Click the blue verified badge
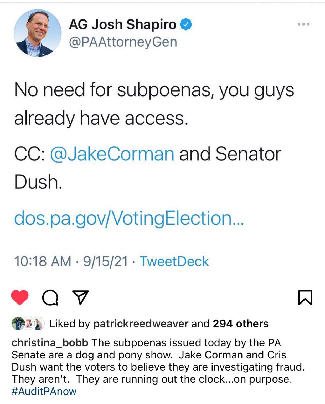 tap(186, 24)
